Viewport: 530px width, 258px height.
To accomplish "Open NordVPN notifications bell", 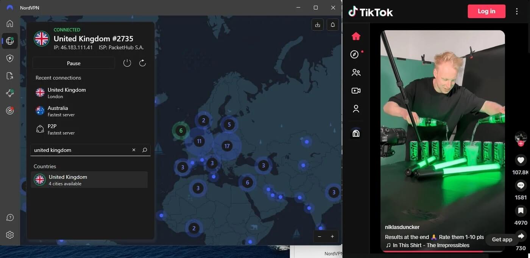I will (x=332, y=24).
